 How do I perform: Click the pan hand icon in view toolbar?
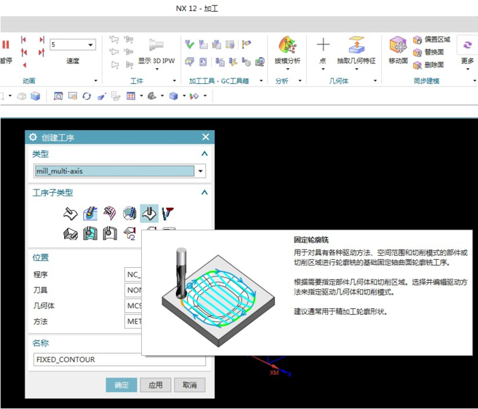[72, 96]
